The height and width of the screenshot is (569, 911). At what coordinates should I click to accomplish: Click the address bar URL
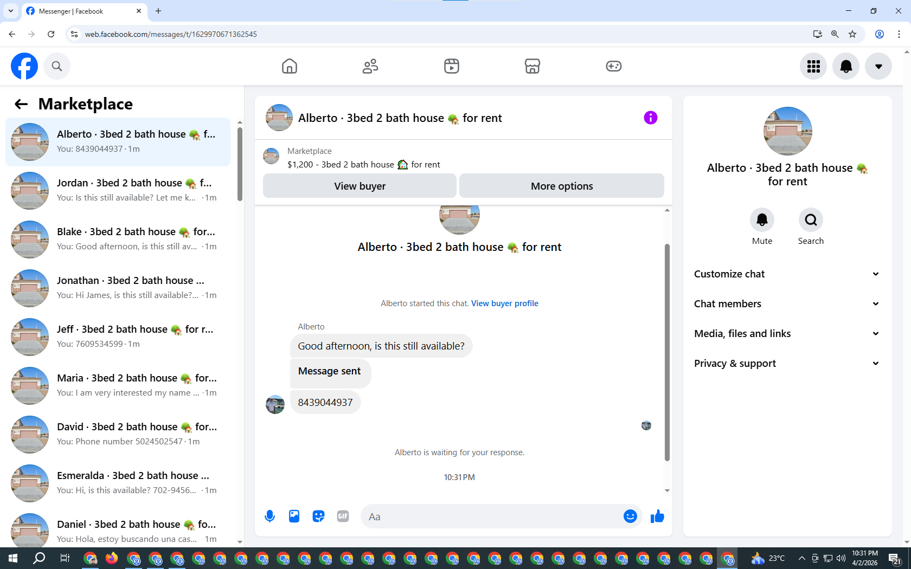tap(171, 34)
